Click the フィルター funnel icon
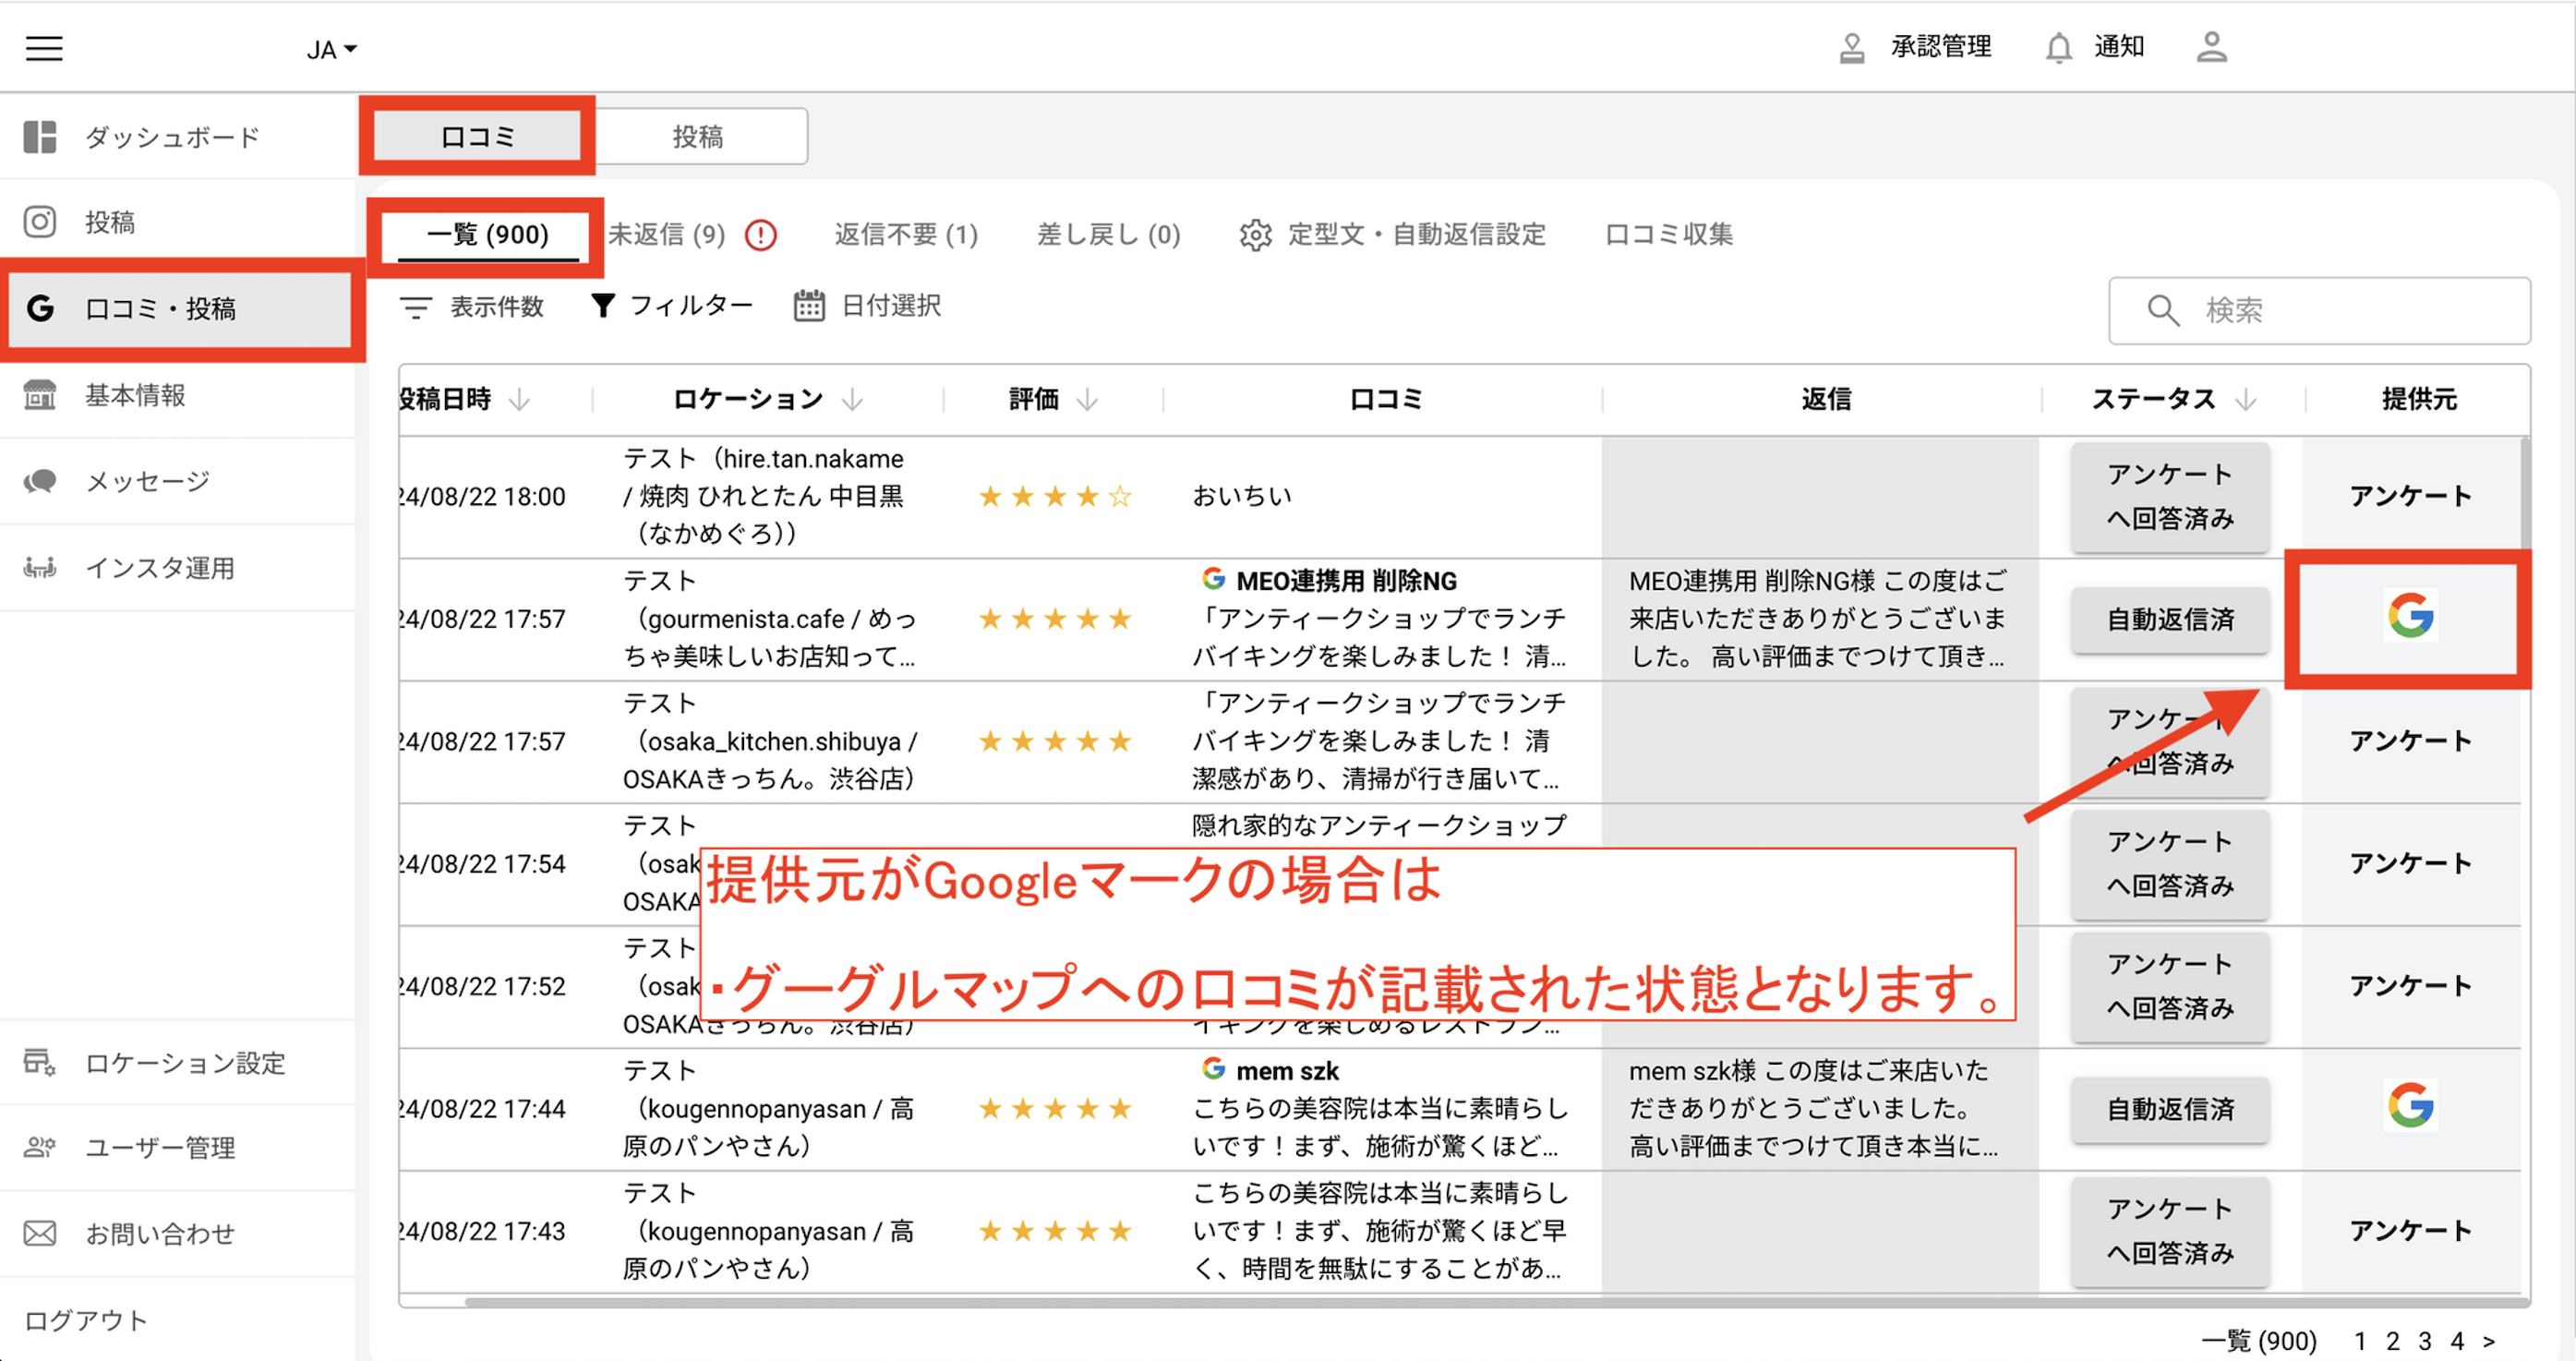 point(603,306)
